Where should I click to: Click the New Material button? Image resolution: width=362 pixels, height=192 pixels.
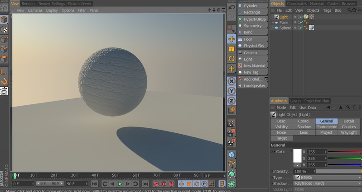coord(253,66)
